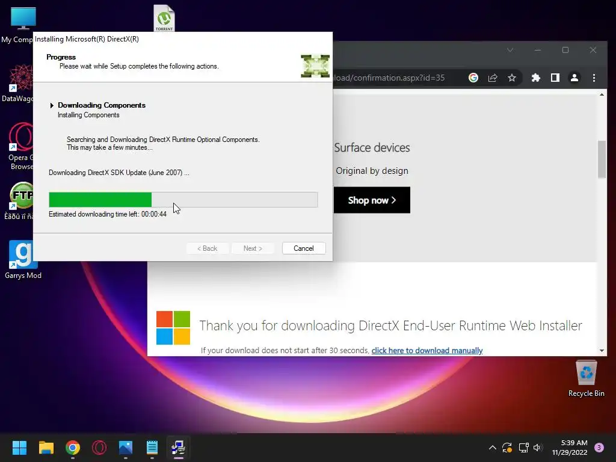Click 'Downloading DirectX SDK Update (June 2007)' text
This screenshot has height=462, width=616.
pos(119,173)
